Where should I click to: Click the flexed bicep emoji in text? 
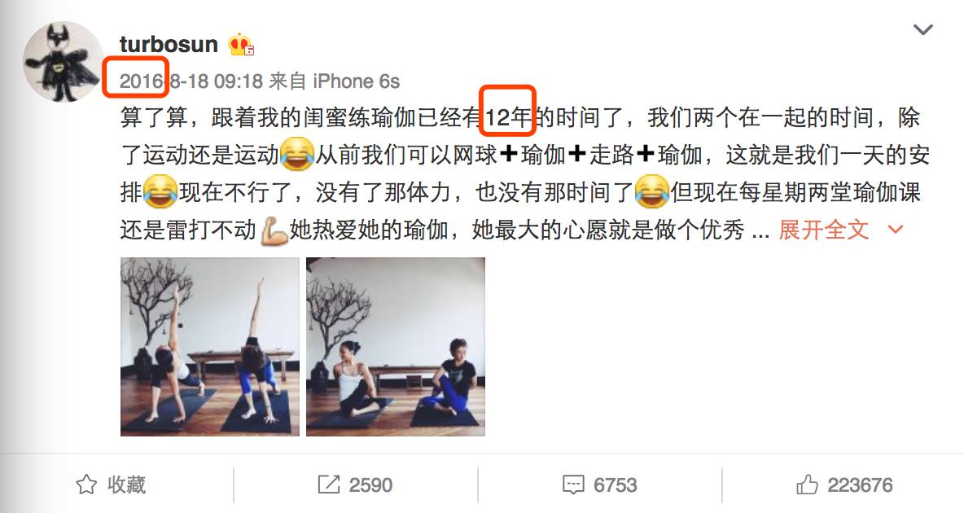(x=274, y=230)
